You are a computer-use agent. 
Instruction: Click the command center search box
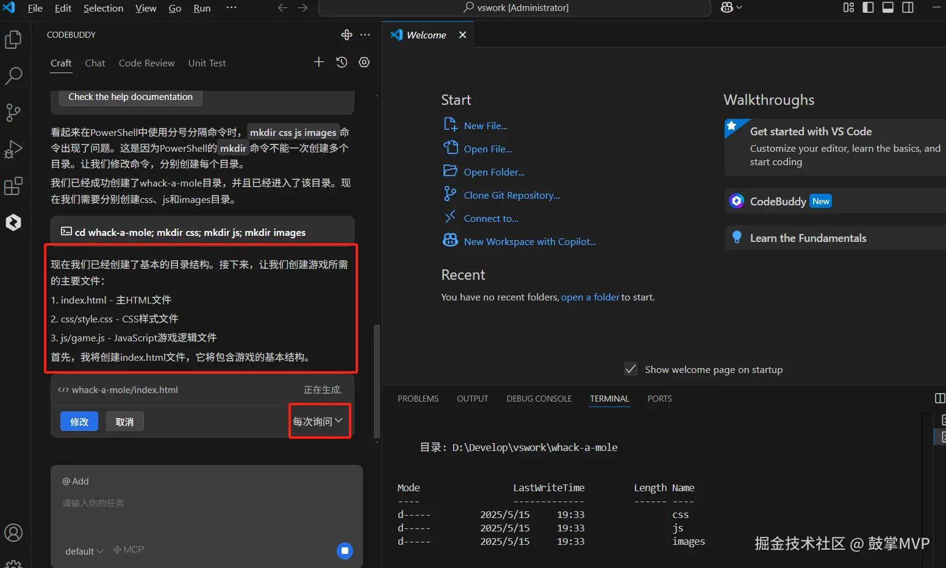[x=515, y=8]
